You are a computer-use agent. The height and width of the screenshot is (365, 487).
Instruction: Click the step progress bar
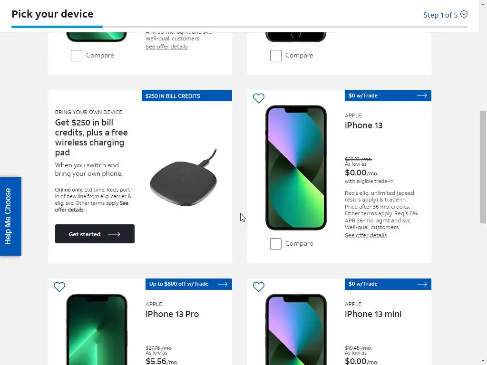(239, 27)
